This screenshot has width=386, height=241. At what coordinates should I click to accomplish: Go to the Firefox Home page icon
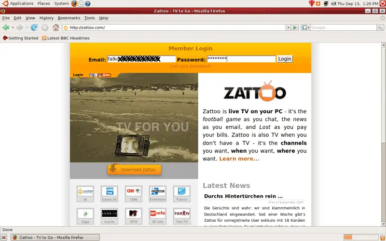tap(55, 27)
